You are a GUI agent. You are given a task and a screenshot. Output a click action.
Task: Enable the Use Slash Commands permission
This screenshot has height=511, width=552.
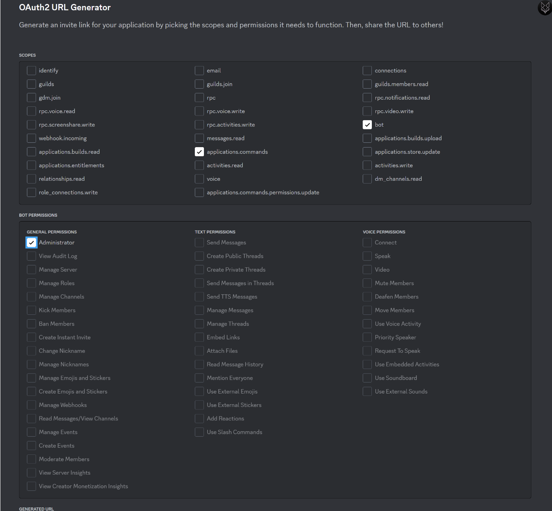(x=199, y=432)
